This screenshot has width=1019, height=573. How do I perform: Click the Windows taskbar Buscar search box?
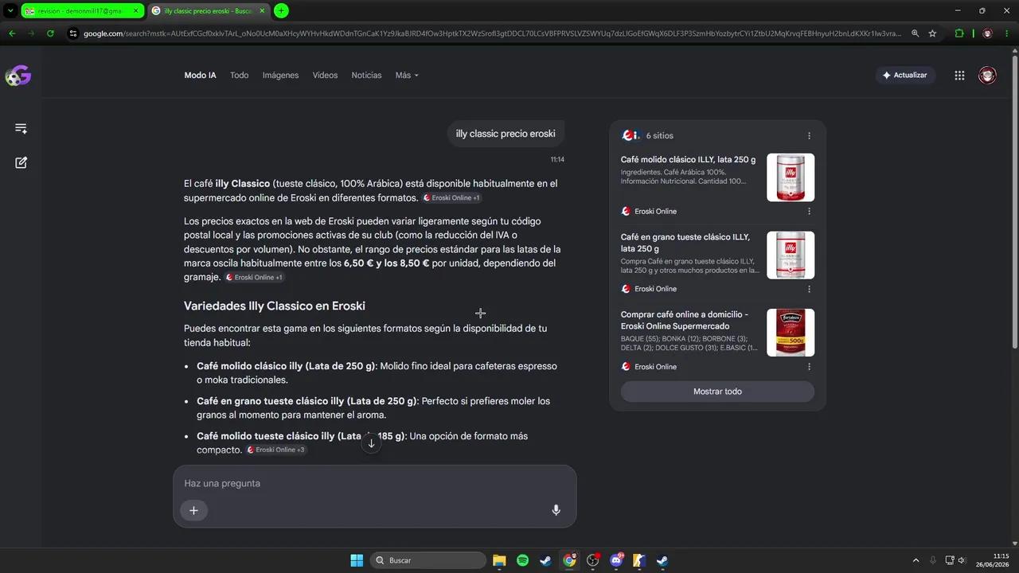coord(429,560)
